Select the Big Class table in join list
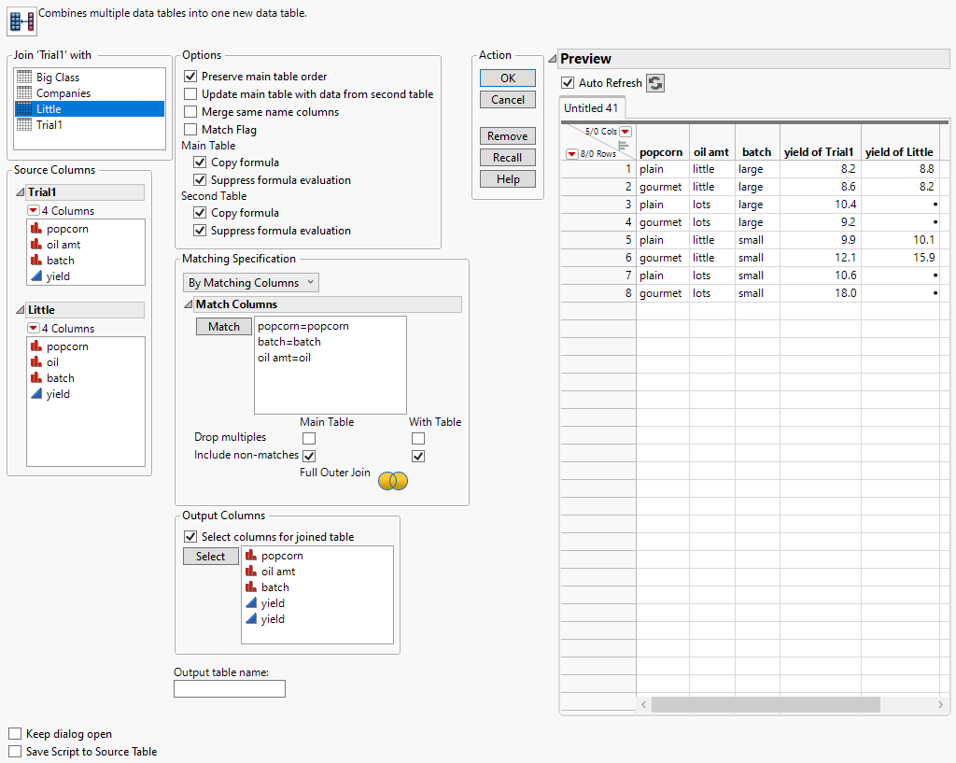Image resolution: width=956 pixels, height=763 pixels. [x=58, y=78]
